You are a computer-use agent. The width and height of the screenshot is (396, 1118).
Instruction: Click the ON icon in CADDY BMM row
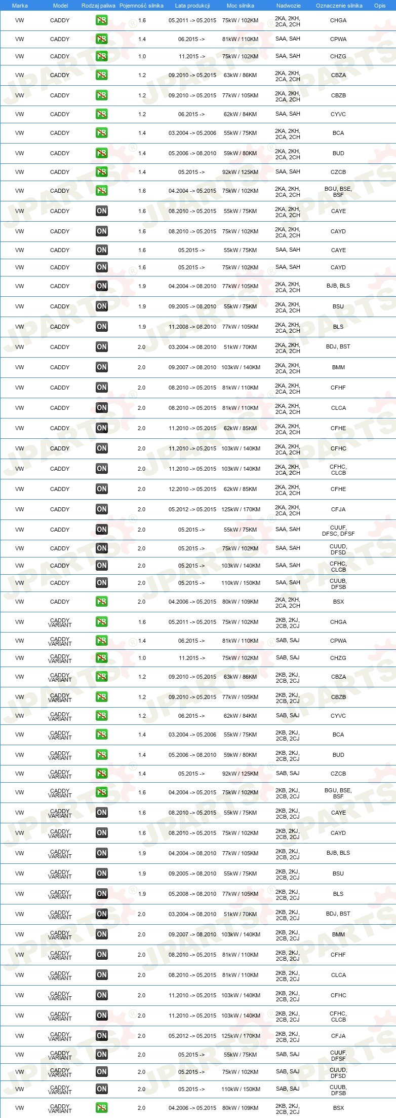(102, 367)
